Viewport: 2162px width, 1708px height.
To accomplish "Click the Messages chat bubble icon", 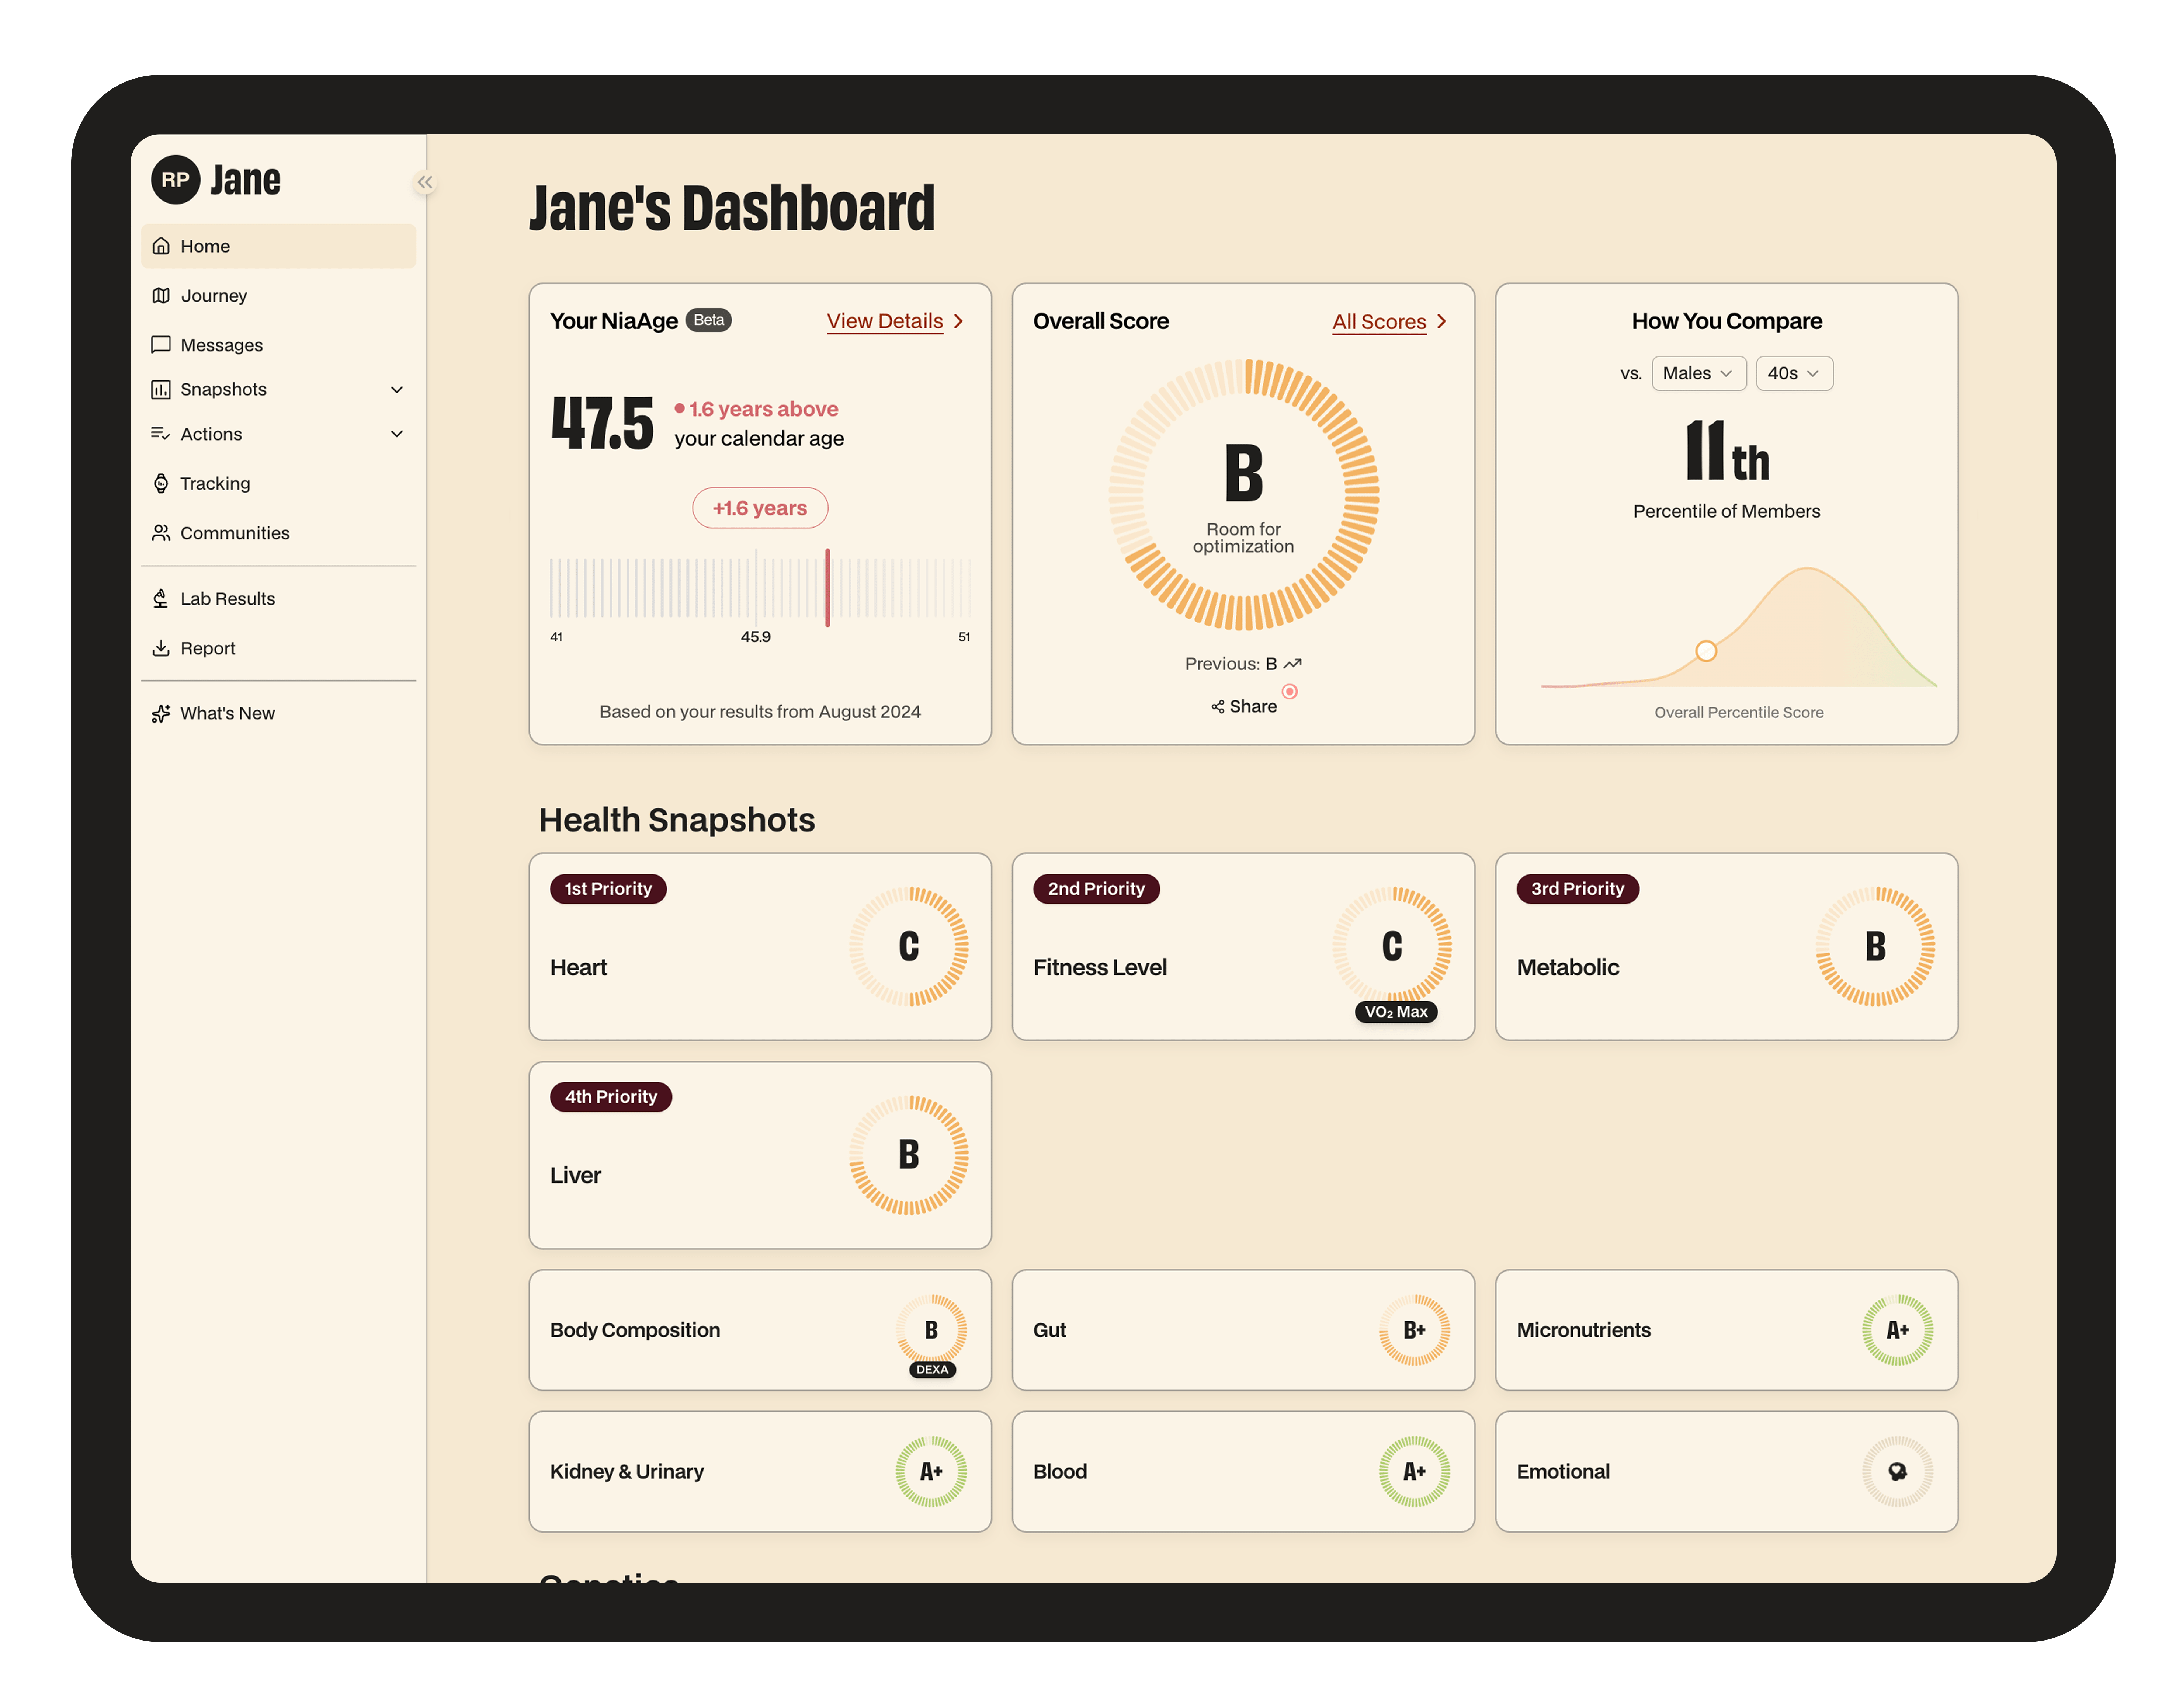I will click(x=161, y=345).
